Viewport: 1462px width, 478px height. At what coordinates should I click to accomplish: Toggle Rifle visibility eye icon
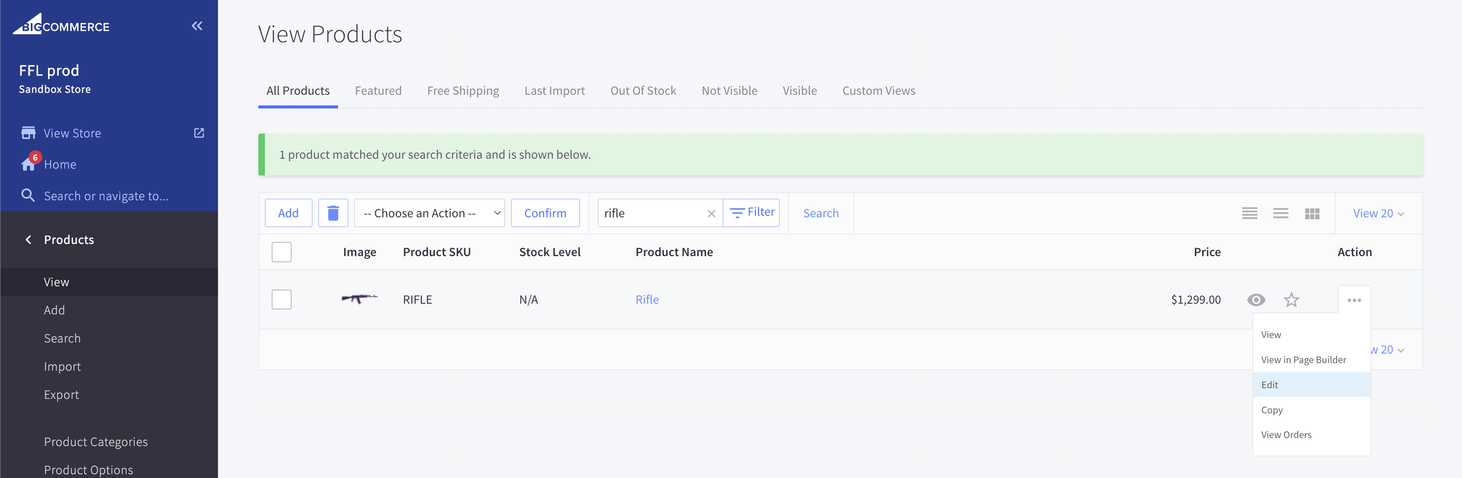[1256, 300]
